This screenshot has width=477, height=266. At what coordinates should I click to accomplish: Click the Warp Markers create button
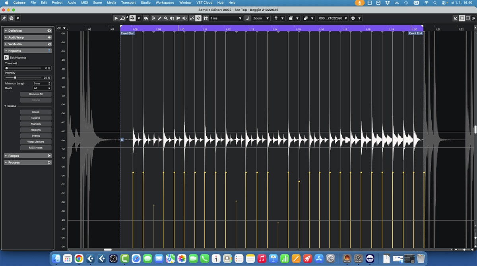pyautogui.click(x=36, y=142)
